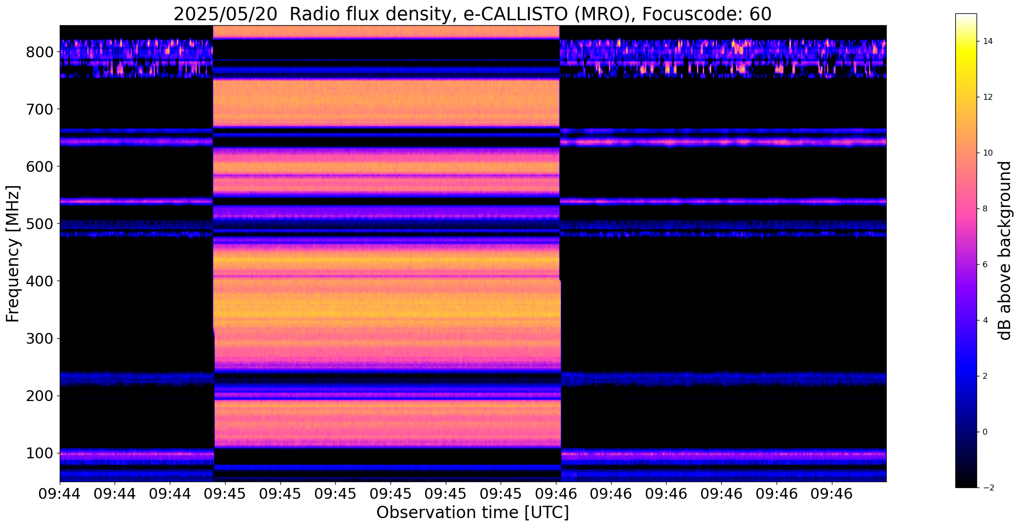Click the colorbar tick label −2

(x=988, y=487)
